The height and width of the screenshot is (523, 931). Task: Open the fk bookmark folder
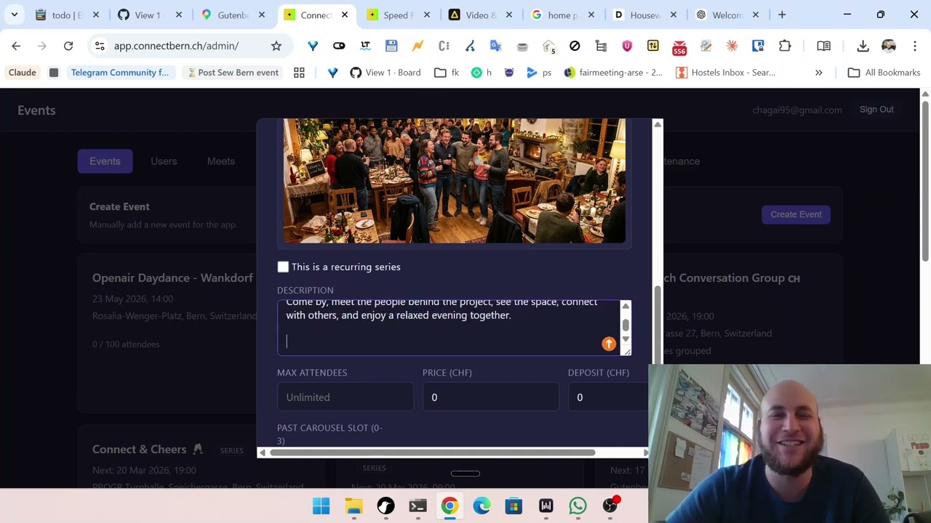[x=447, y=73]
